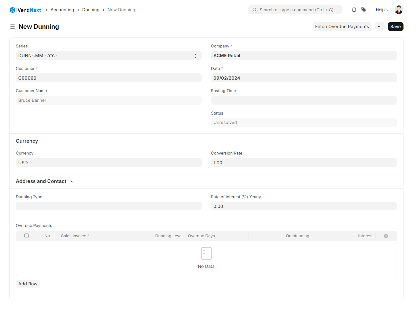Navigate to Dunning breadcrumb
Image resolution: width=416 pixels, height=310 pixels.
[x=91, y=10]
